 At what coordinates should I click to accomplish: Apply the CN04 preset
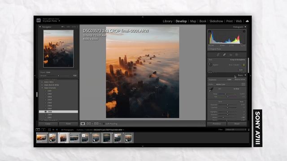pyautogui.click(x=50, y=100)
